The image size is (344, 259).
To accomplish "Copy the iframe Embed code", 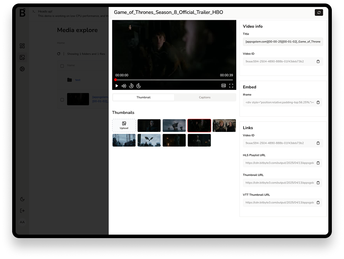I will point(318,102).
